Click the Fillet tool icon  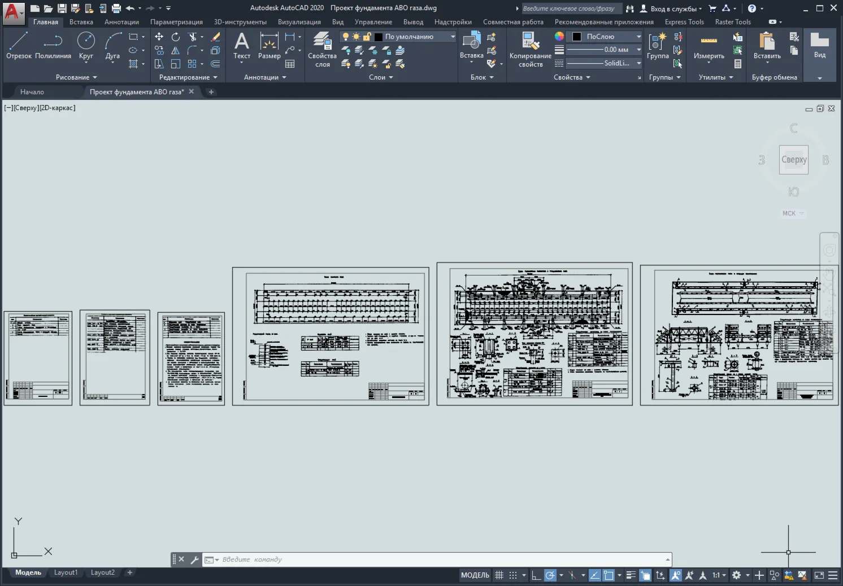click(193, 50)
